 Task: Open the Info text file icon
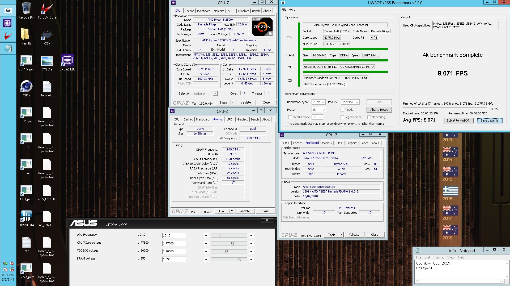tap(26, 244)
